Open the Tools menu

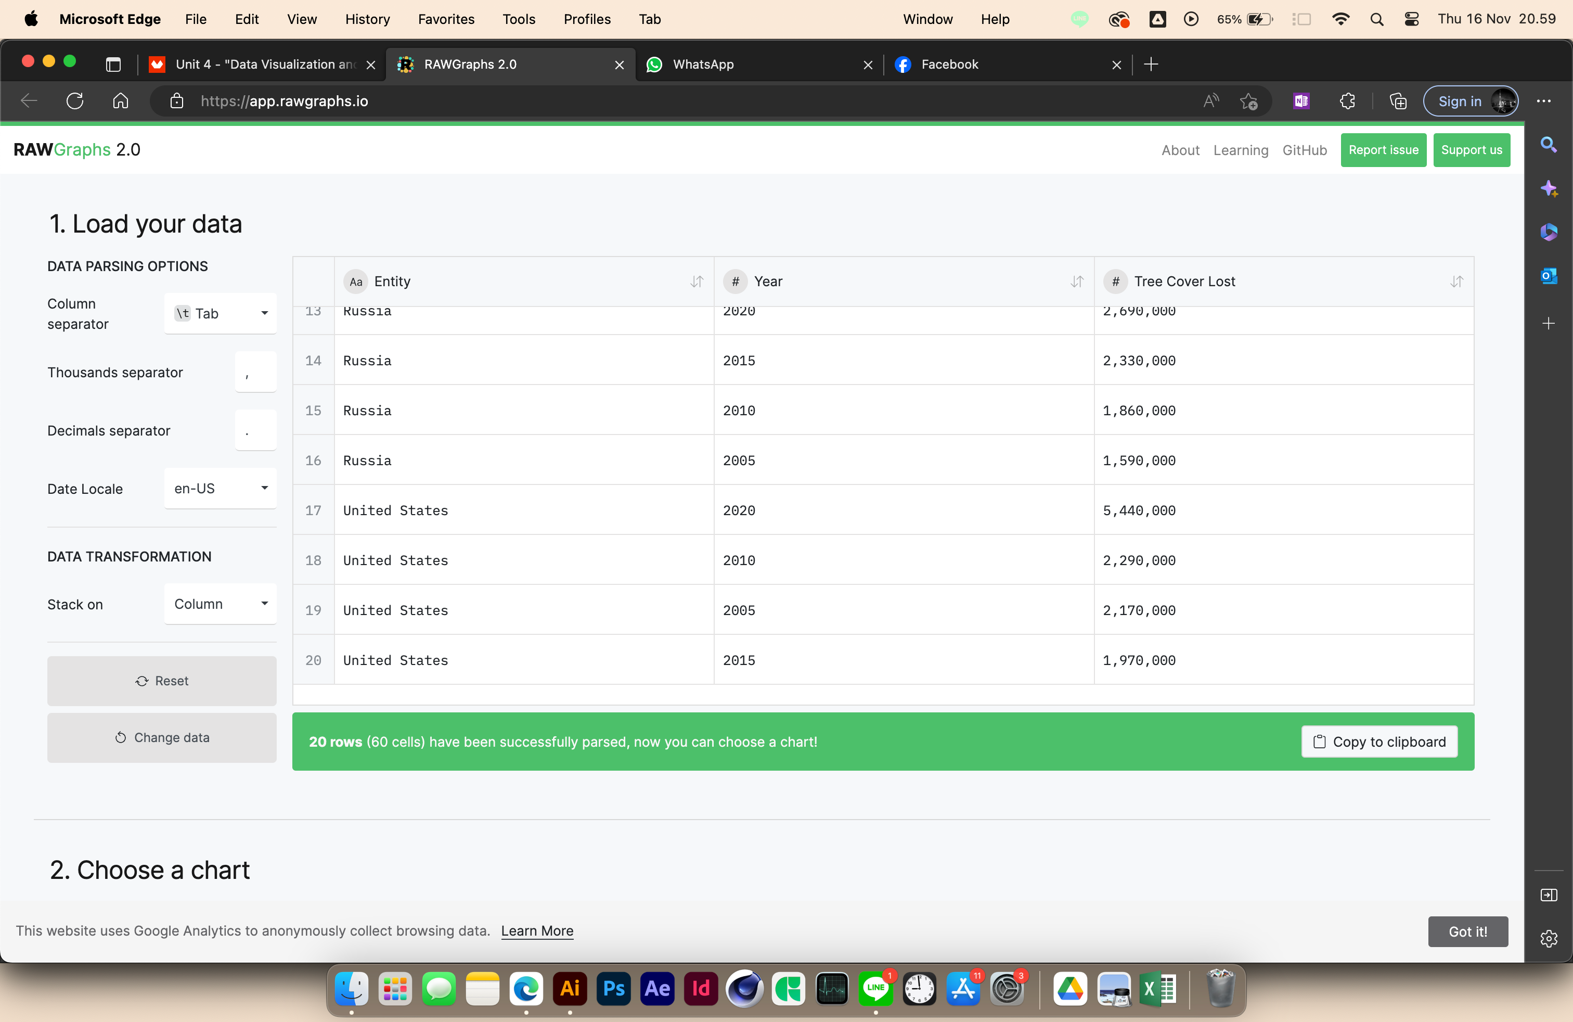pos(519,19)
